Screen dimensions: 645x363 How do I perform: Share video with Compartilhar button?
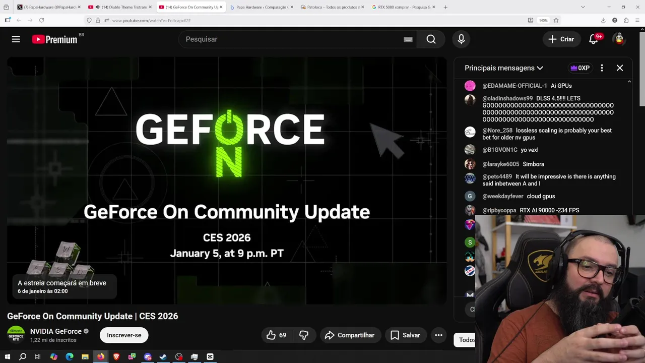pos(350,335)
